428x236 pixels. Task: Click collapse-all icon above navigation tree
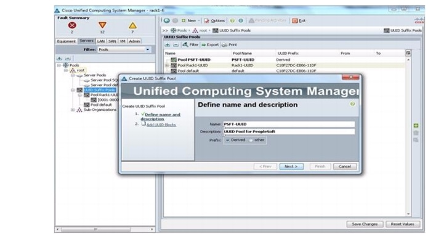click(68, 59)
